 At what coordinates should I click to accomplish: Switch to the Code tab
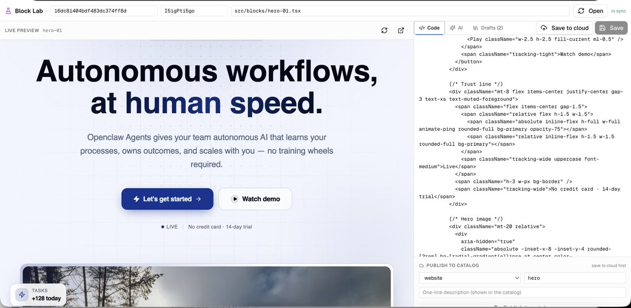pyautogui.click(x=430, y=28)
